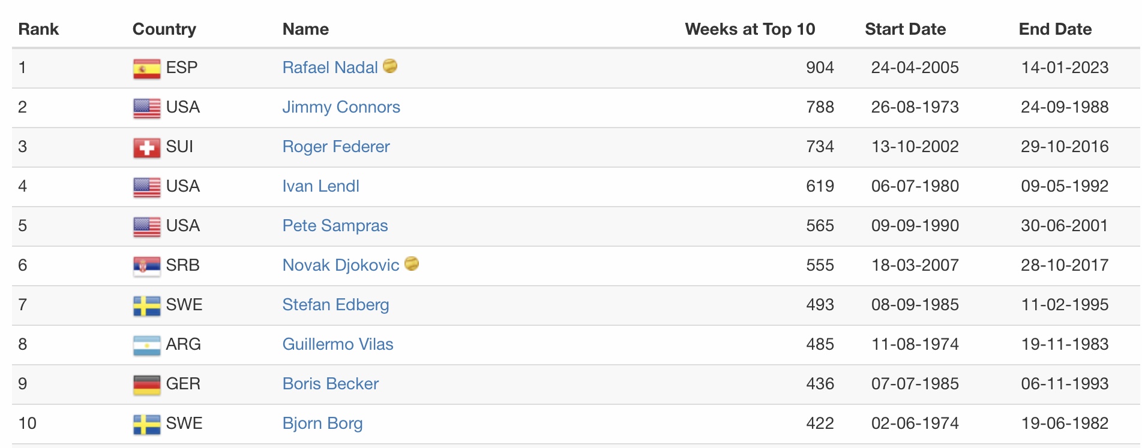
Task: Click the End Date column header
Action: (1055, 29)
